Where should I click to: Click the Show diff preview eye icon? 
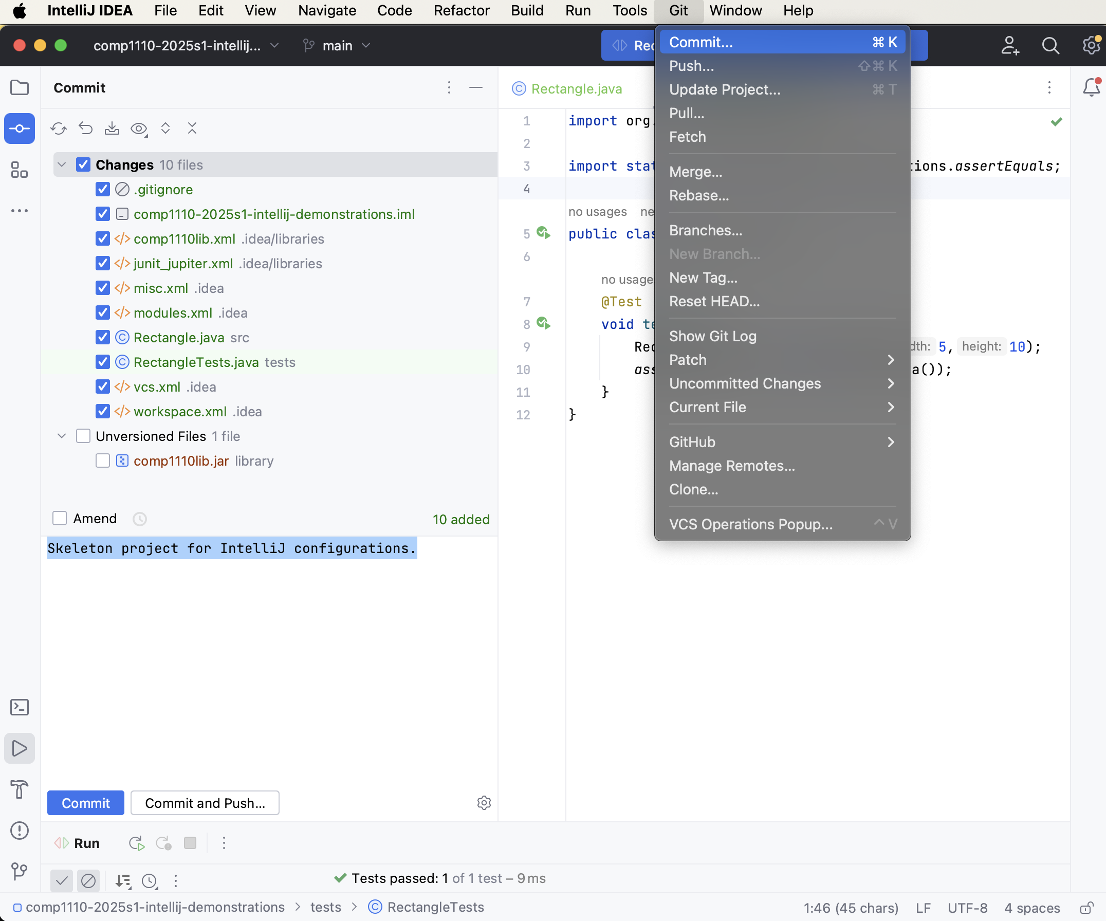139,128
